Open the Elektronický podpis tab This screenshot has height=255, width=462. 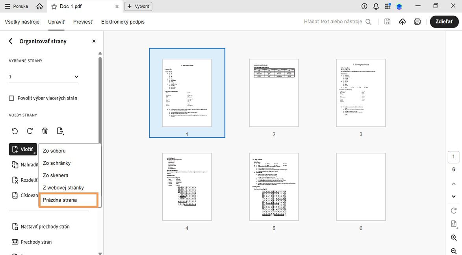point(123,22)
